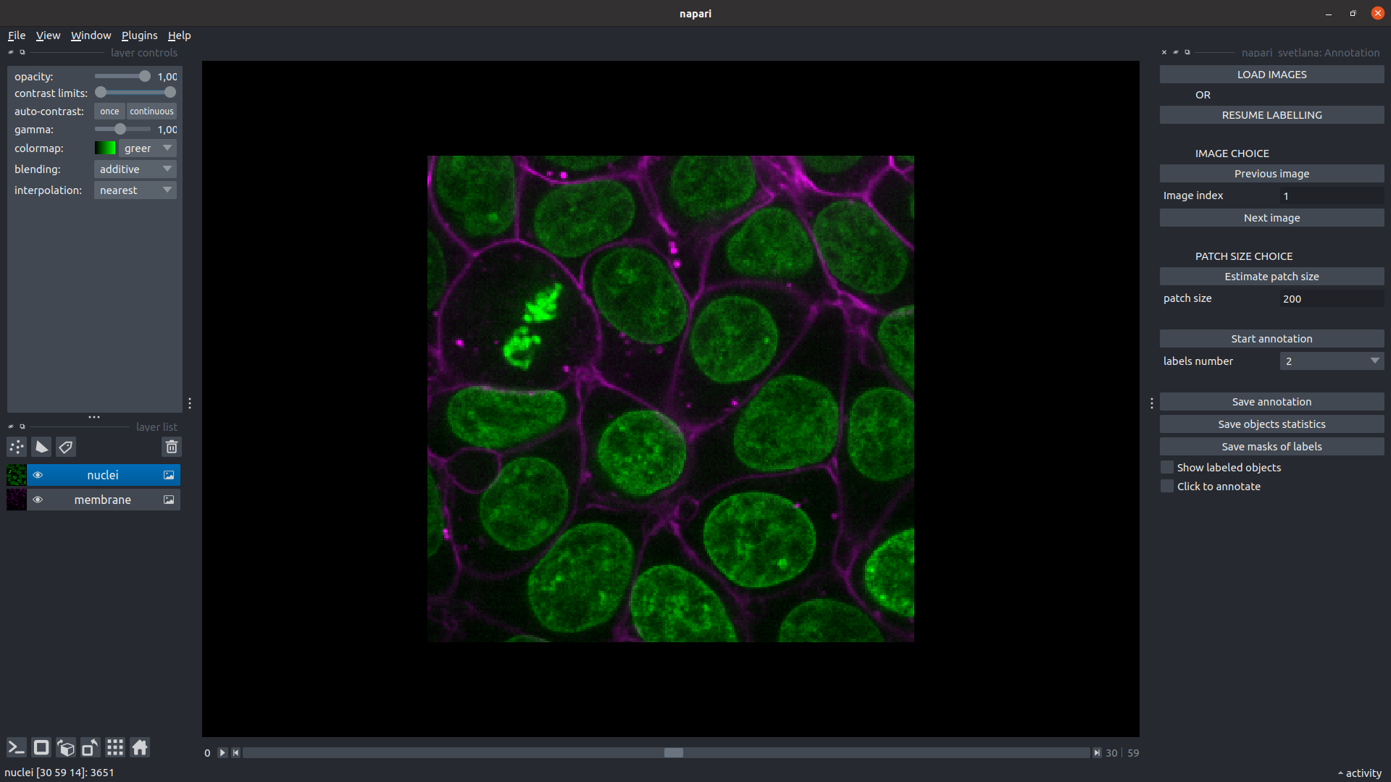Delete selected layer with trash icon
This screenshot has height=782, width=1391.
(171, 447)
